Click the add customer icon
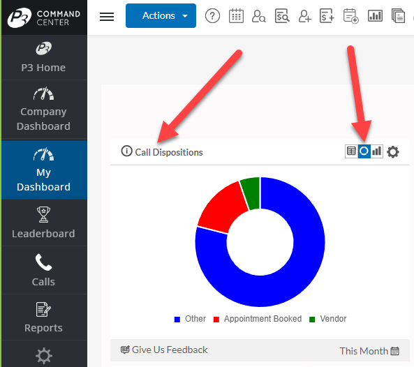 coord(304,16)
